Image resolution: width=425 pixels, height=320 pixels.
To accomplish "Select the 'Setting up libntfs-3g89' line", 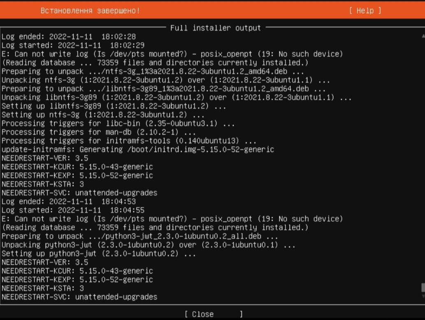I will coord(114,106).
